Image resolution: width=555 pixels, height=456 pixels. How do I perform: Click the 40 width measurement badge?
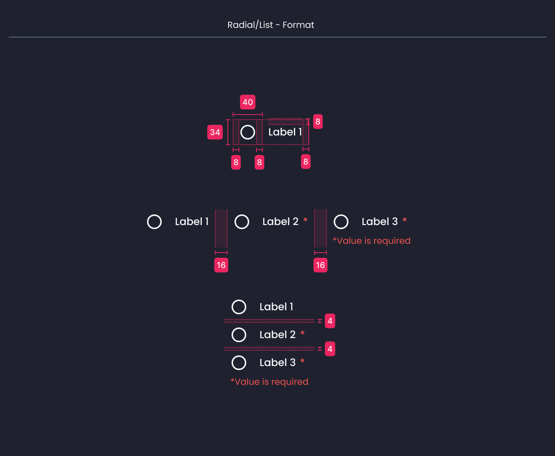coord(248,102)
